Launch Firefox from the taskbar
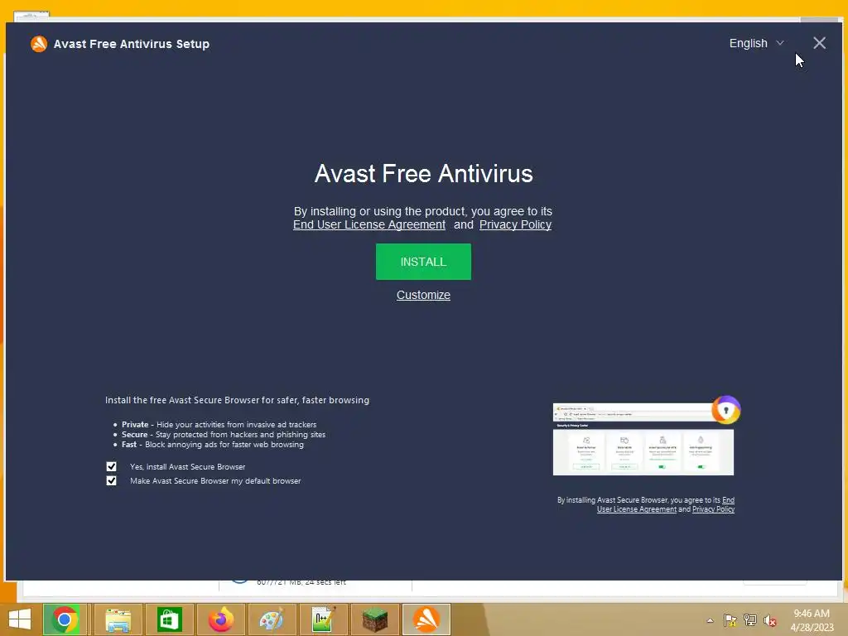The image size is (848, 636). click(x=220, y=619)
